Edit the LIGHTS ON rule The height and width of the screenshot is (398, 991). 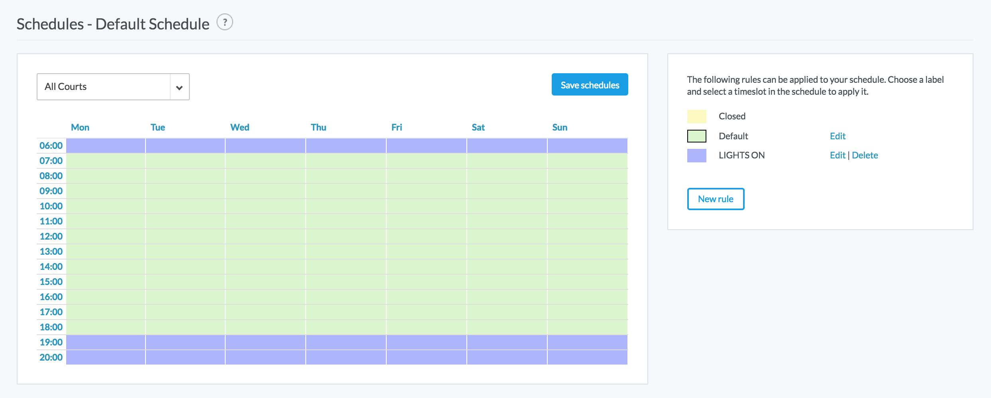(x=838, y=155)
